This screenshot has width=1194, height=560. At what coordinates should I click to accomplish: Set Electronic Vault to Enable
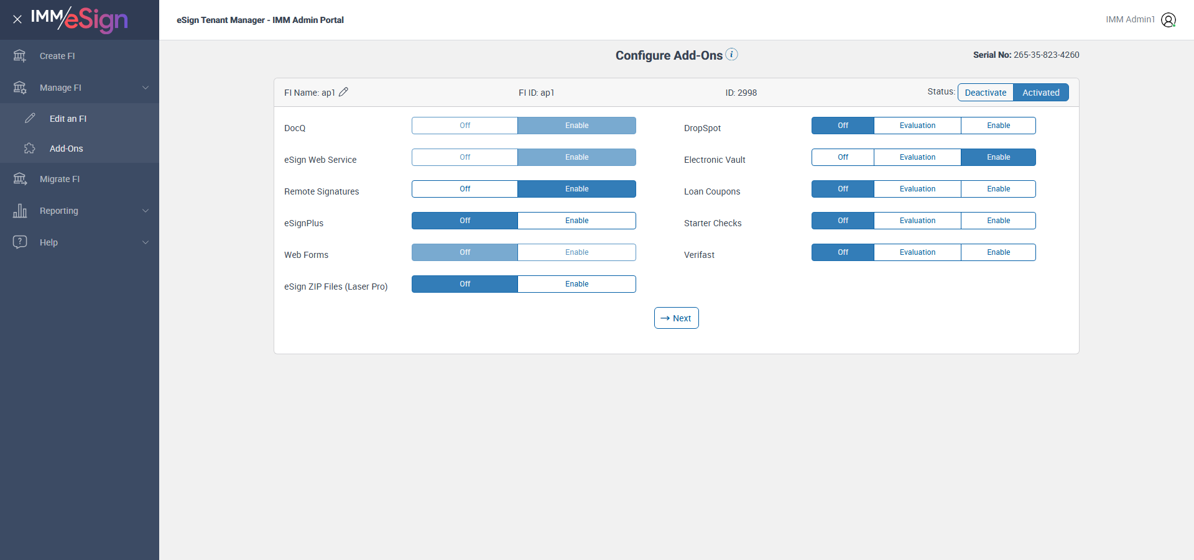[999, 157]
